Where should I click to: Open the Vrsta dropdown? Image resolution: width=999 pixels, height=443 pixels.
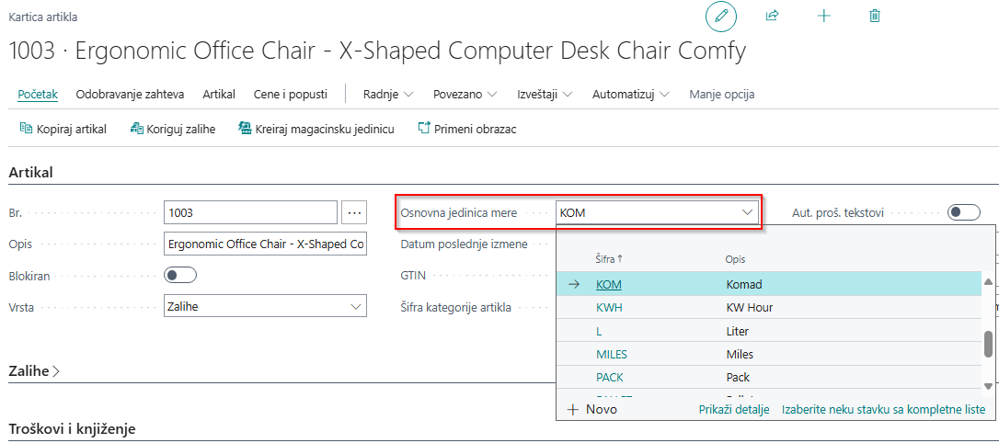click(x=264, y=306)
